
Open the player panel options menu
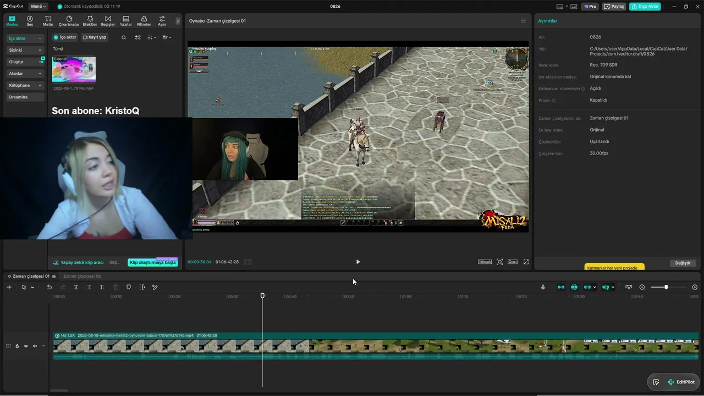point(523,21)
